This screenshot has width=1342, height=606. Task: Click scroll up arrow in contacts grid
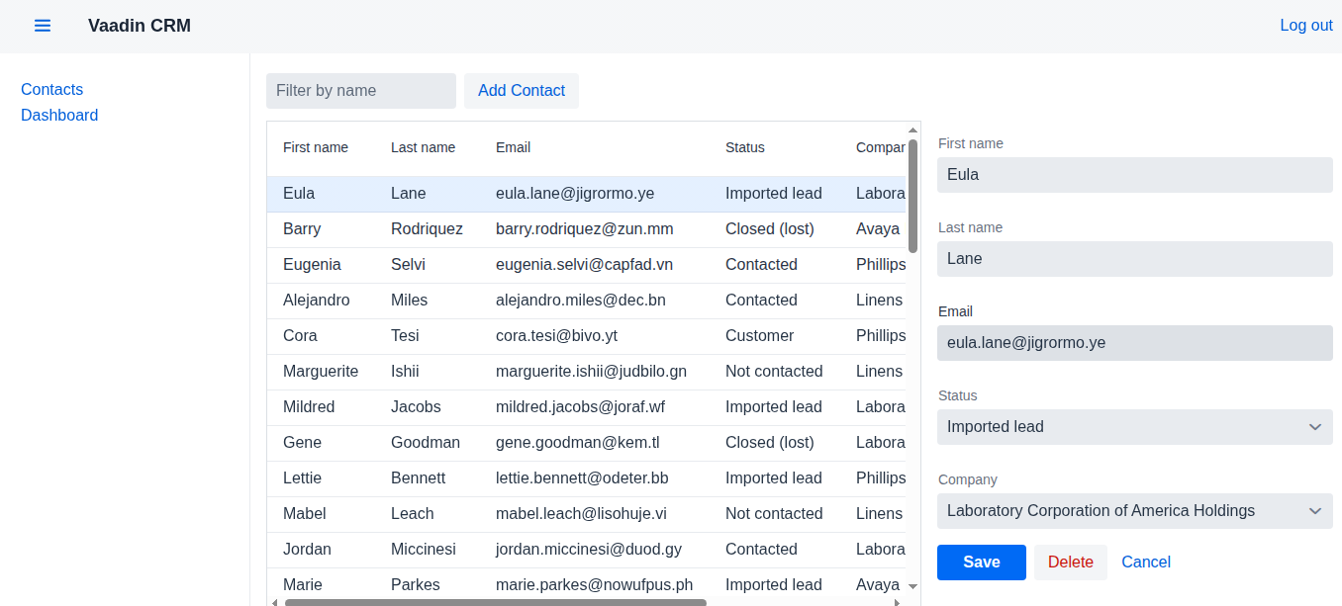(x=912, y=130)
